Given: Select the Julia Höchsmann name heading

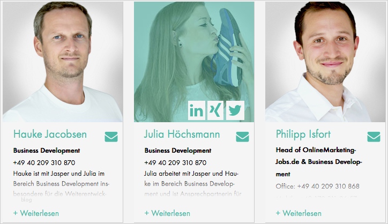Looking at the screenshot, I should point(182,135).
